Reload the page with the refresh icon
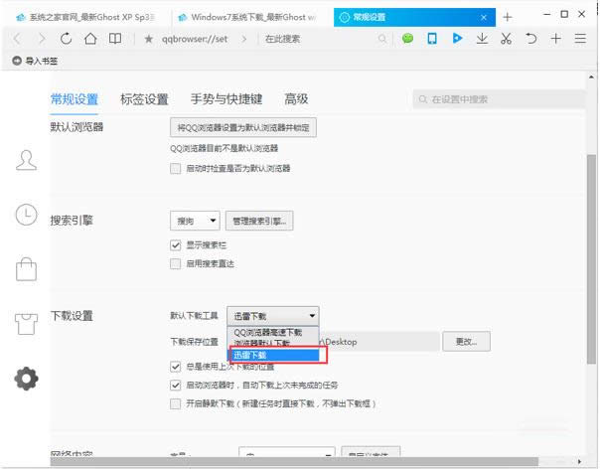The height and width of the screenshot is (471, 600). click(x=66, y=39)
